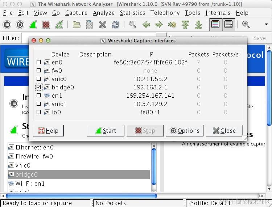272x207 pixels.
Task: Zoom in toolbar magnifier icon
Action: click(246, 25)
